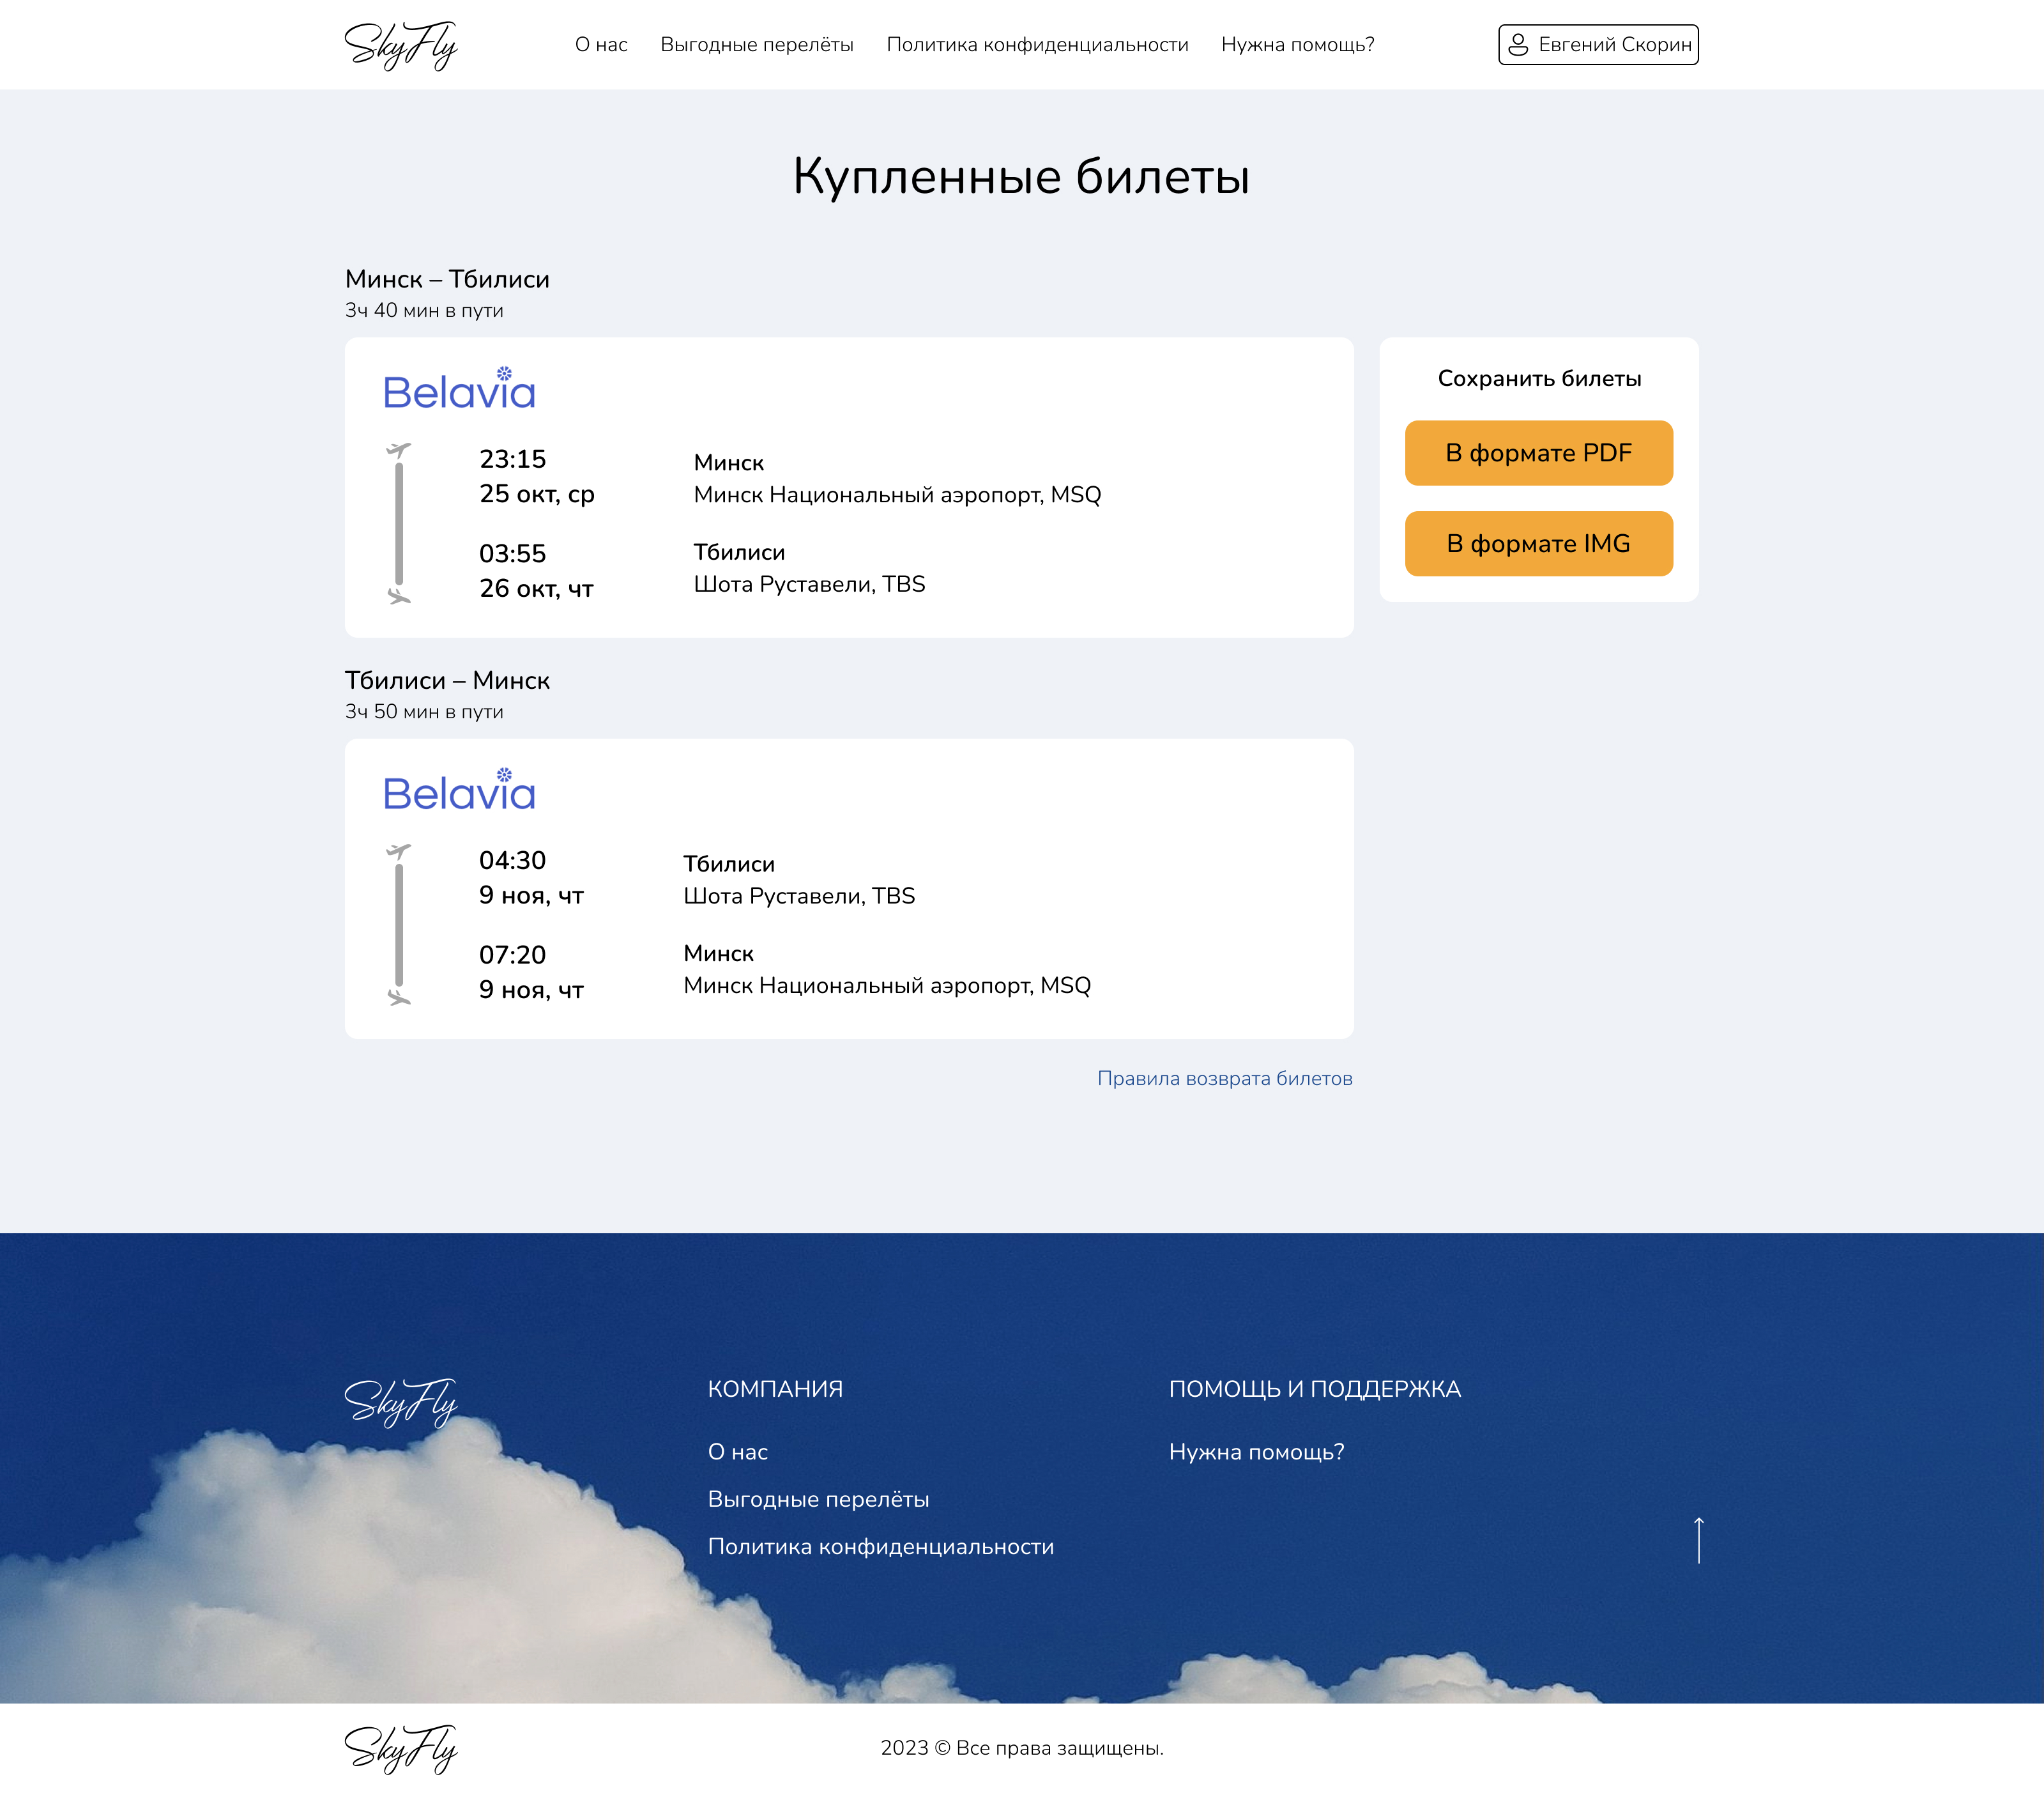Click footer link Нужна помощь?

tap(1256, 1452)
